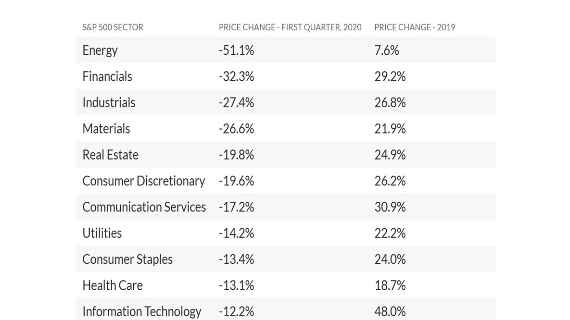Click the 48.0% value for Information Technology
Screen dimensions: 570x320
coord(390,311)
